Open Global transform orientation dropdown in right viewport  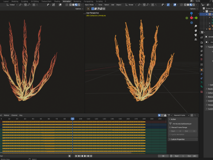[131, 5]
